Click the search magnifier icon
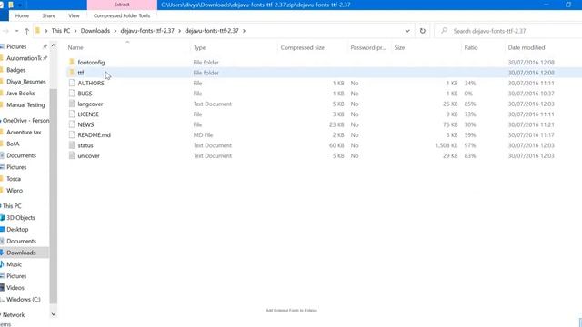The image size is (582, 327). (x=444, y=31)
